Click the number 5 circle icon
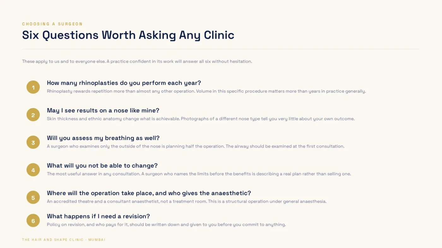Viewport: 442px width, 248px height. pos(33,197)
